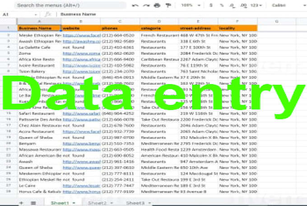Select column F header
This screenshot has height=206, width=307.
(x=237, y=21)
